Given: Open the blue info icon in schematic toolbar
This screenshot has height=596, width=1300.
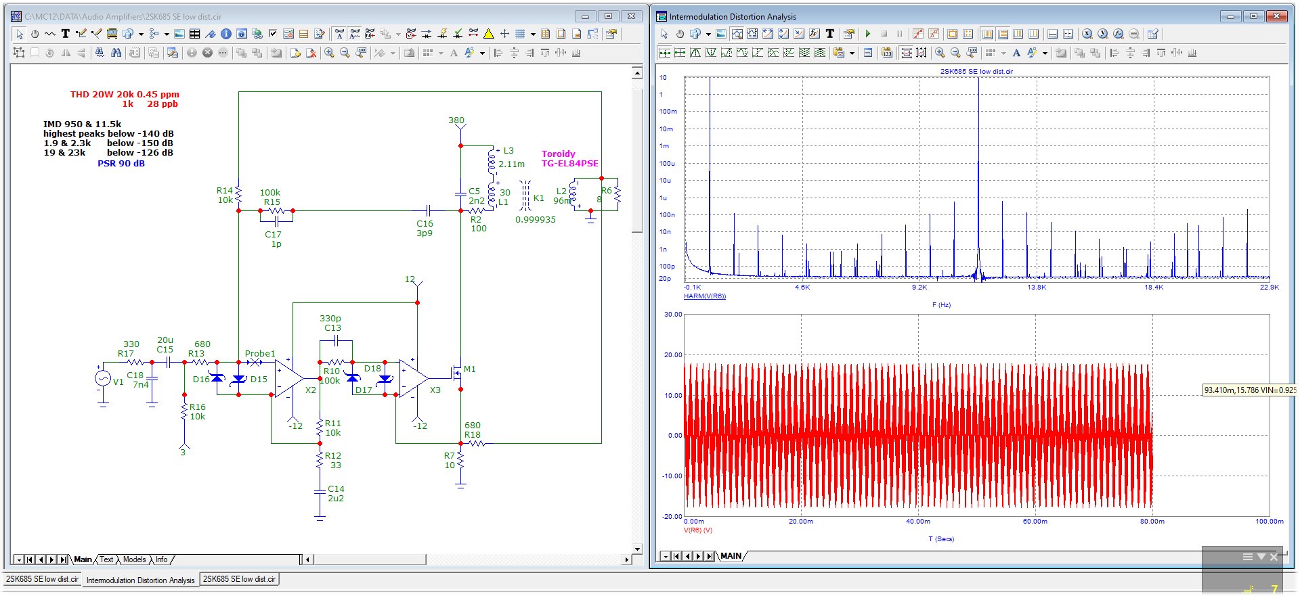Looking at the screenshot, I should tap(226, 34).
